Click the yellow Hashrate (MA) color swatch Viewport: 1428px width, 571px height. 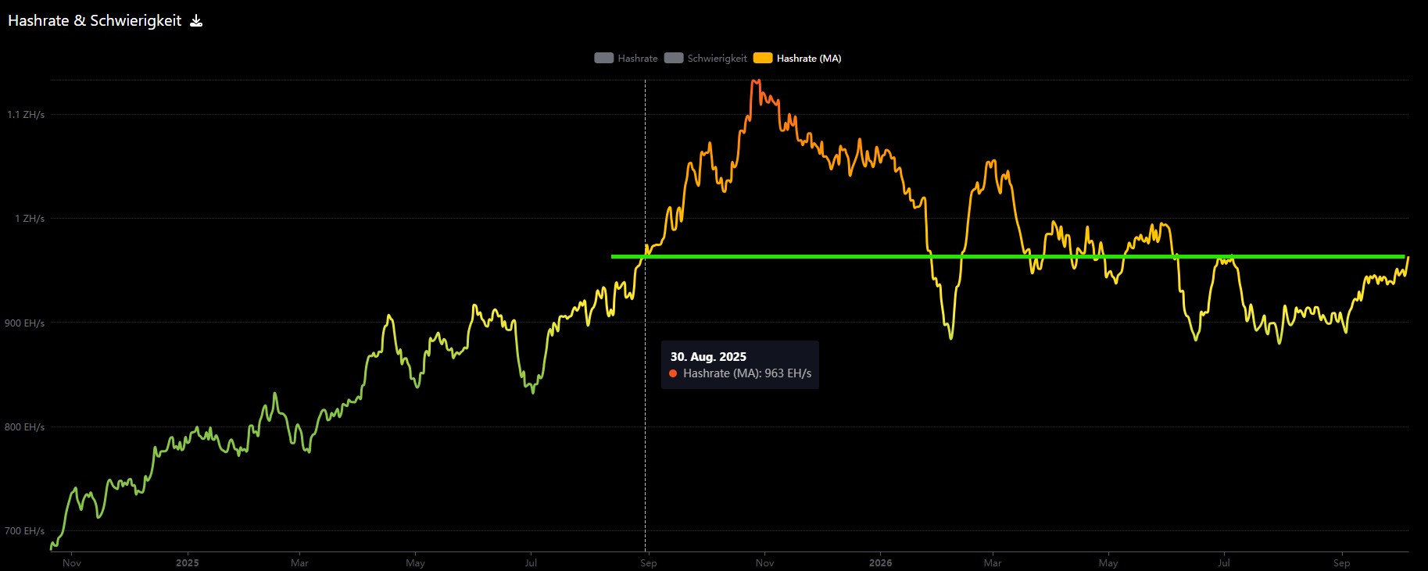pyautogui.click(x=763, y=58)
